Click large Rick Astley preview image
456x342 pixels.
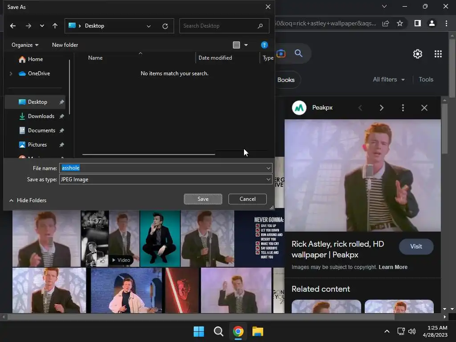pyautogui.click(x=362, y=175)
